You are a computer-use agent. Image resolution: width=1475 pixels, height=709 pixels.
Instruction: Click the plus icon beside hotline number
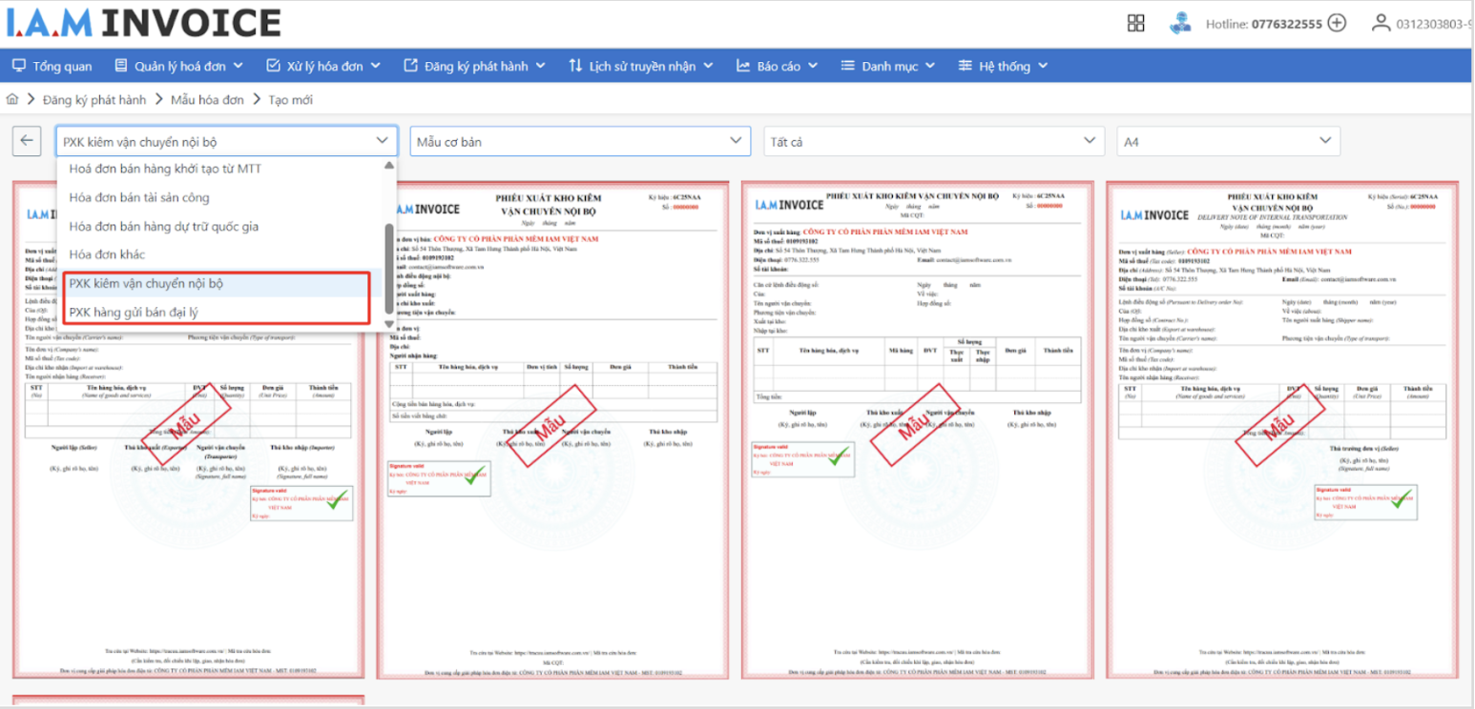pyautogui.click(x=1337, y=23)
